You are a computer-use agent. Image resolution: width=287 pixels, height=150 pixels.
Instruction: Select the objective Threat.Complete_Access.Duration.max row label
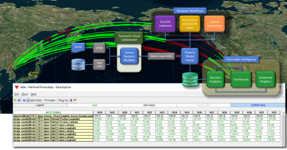coord(53,116)
